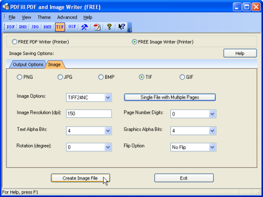Open the Graphics Alpha Bits dropdown
The height and width of the screenshot is (197, 263).
click(193, 131)
